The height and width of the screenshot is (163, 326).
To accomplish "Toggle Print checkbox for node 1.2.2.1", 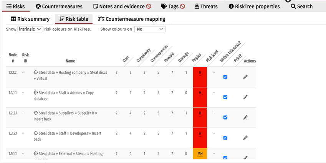I will (x=225, y=117).
